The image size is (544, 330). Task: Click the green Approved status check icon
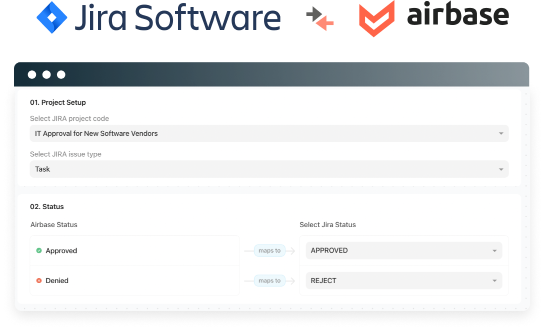pyautogui.click(x=39, y=250)
